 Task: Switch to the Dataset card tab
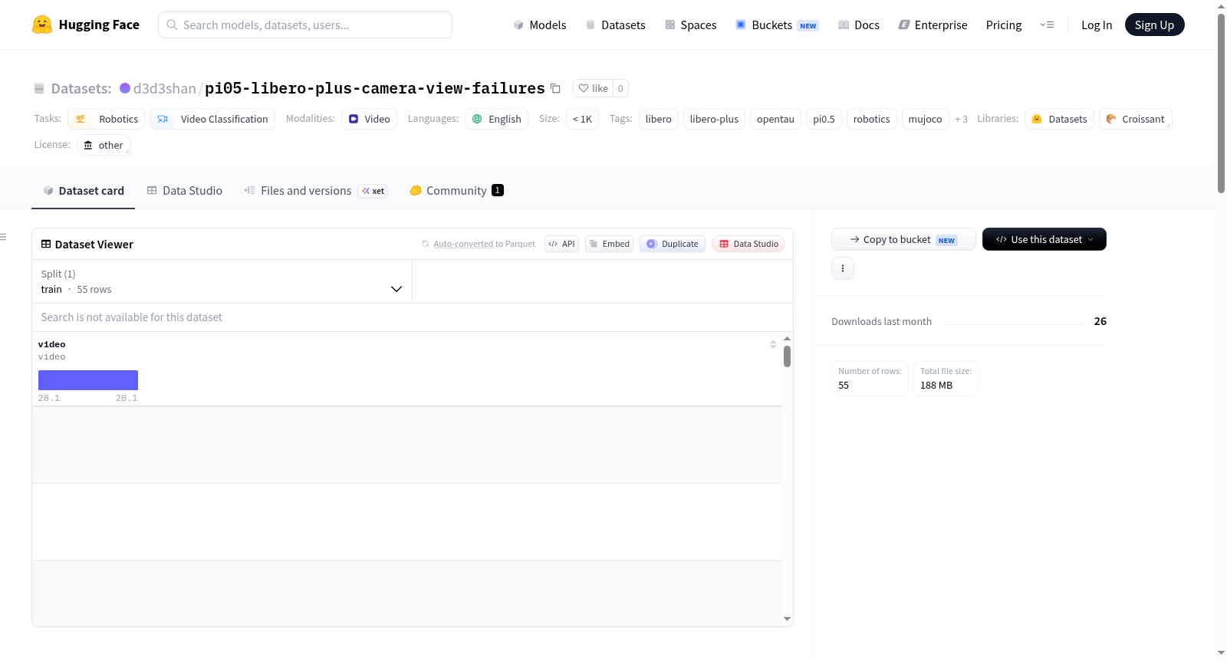pyautogui.click(x=83, y=191)
